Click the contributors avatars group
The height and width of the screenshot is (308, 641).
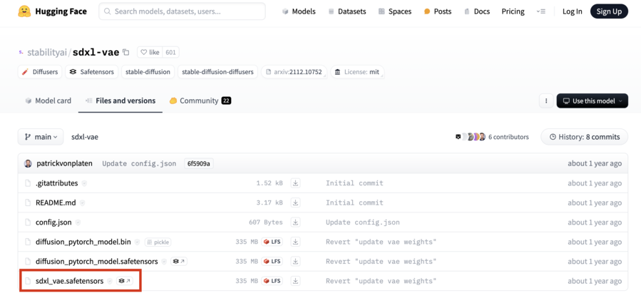point(470,137)
